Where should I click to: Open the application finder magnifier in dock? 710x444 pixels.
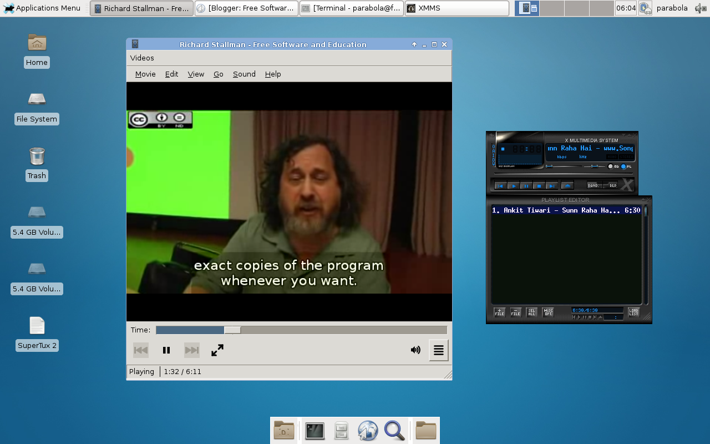394,431
